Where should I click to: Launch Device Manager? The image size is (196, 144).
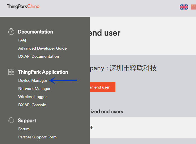click(x=33, y=80)
